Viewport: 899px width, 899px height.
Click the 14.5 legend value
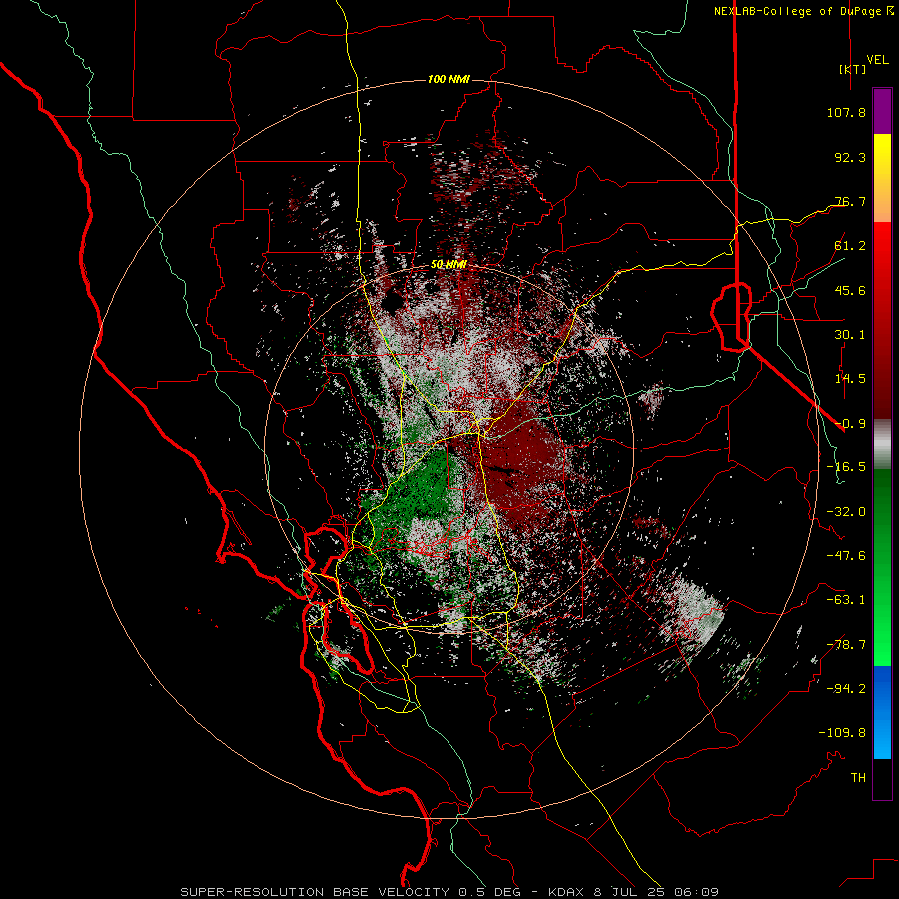coord(850,379)
